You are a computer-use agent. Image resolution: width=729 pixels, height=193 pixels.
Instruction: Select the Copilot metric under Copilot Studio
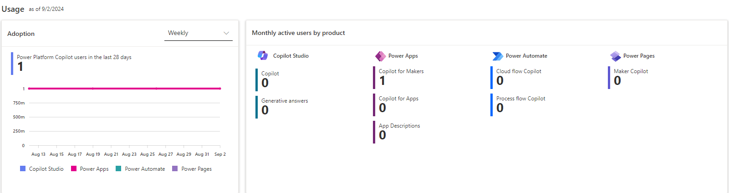tap(268, 80)
